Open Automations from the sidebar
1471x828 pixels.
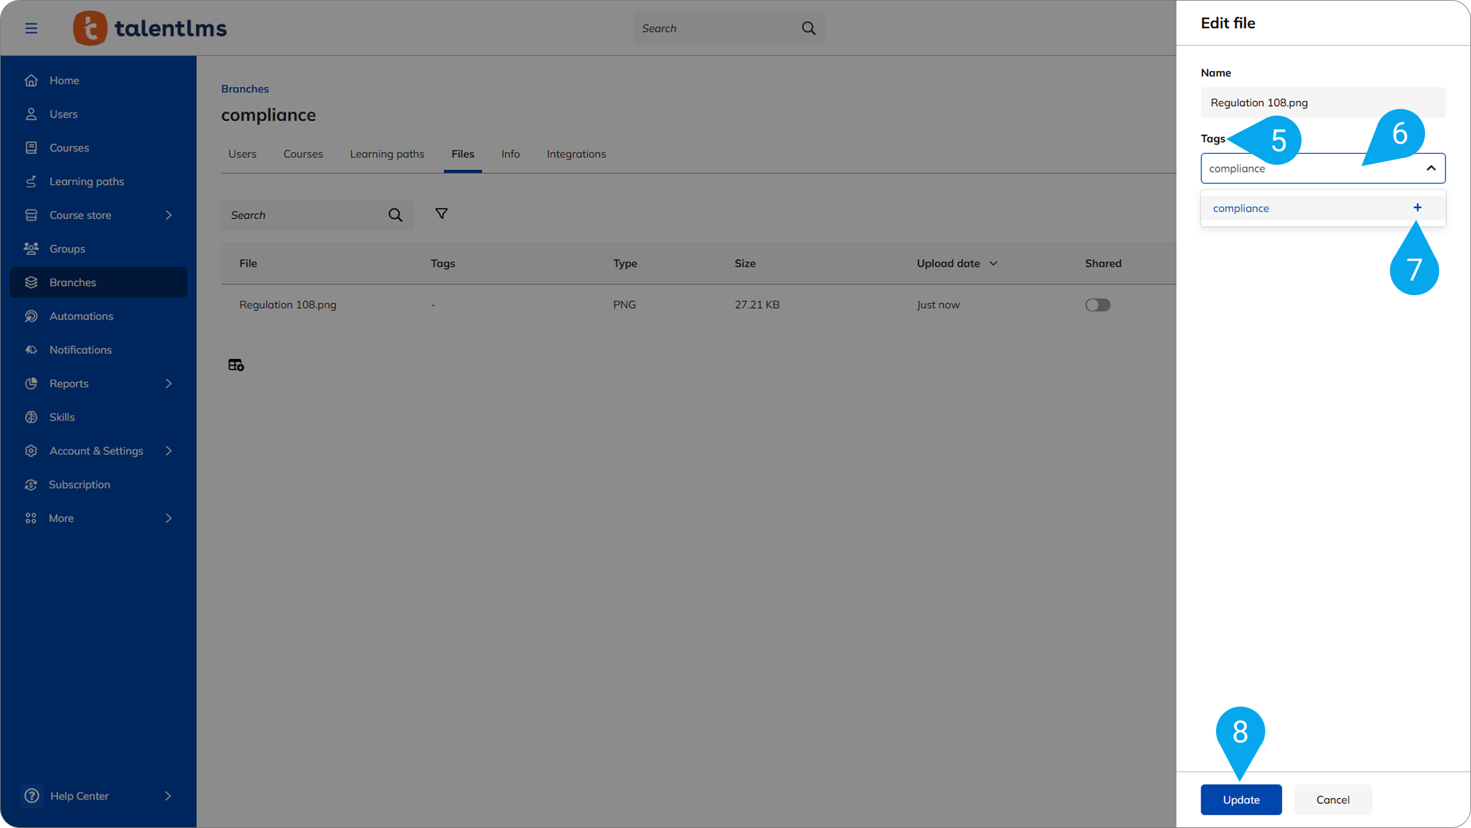pyautogui.click(x=81, y=316)
